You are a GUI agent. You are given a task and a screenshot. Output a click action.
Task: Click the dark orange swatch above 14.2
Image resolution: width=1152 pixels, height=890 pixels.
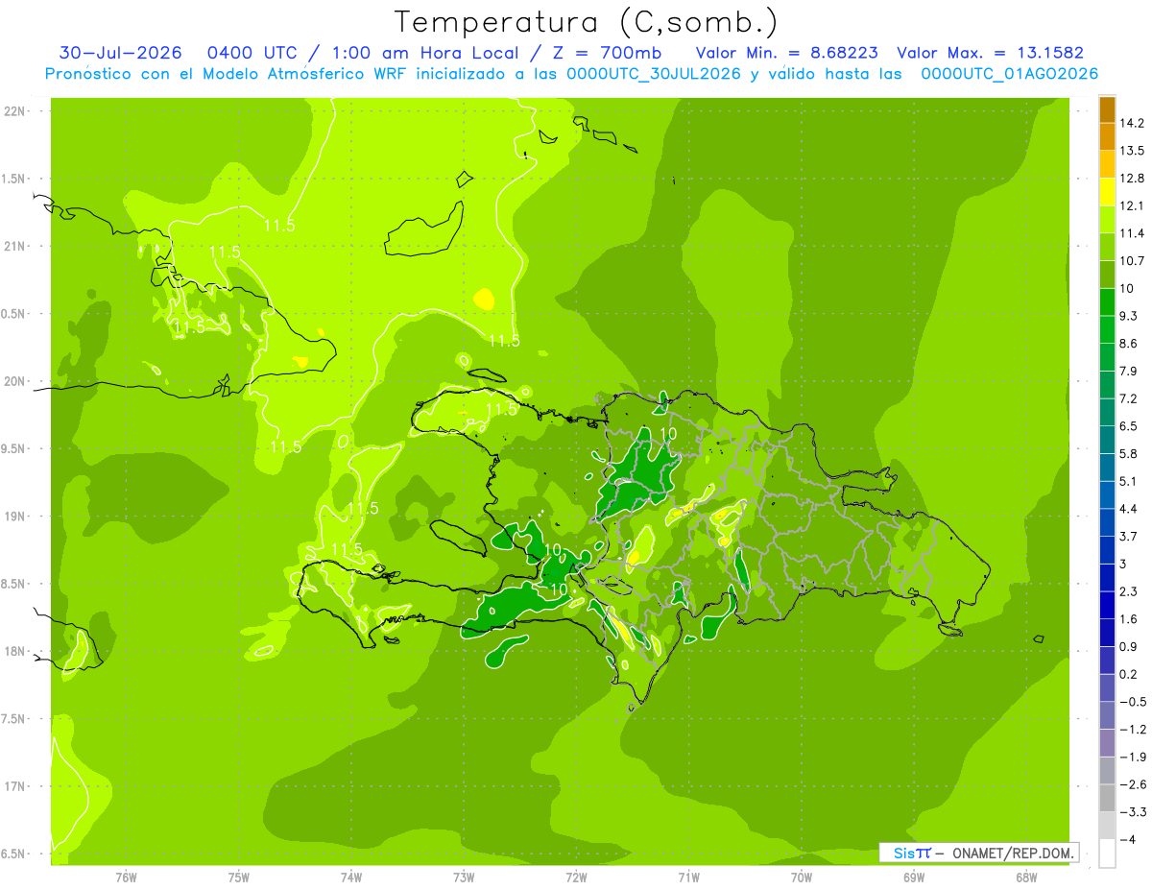[x=1107, y=109]
